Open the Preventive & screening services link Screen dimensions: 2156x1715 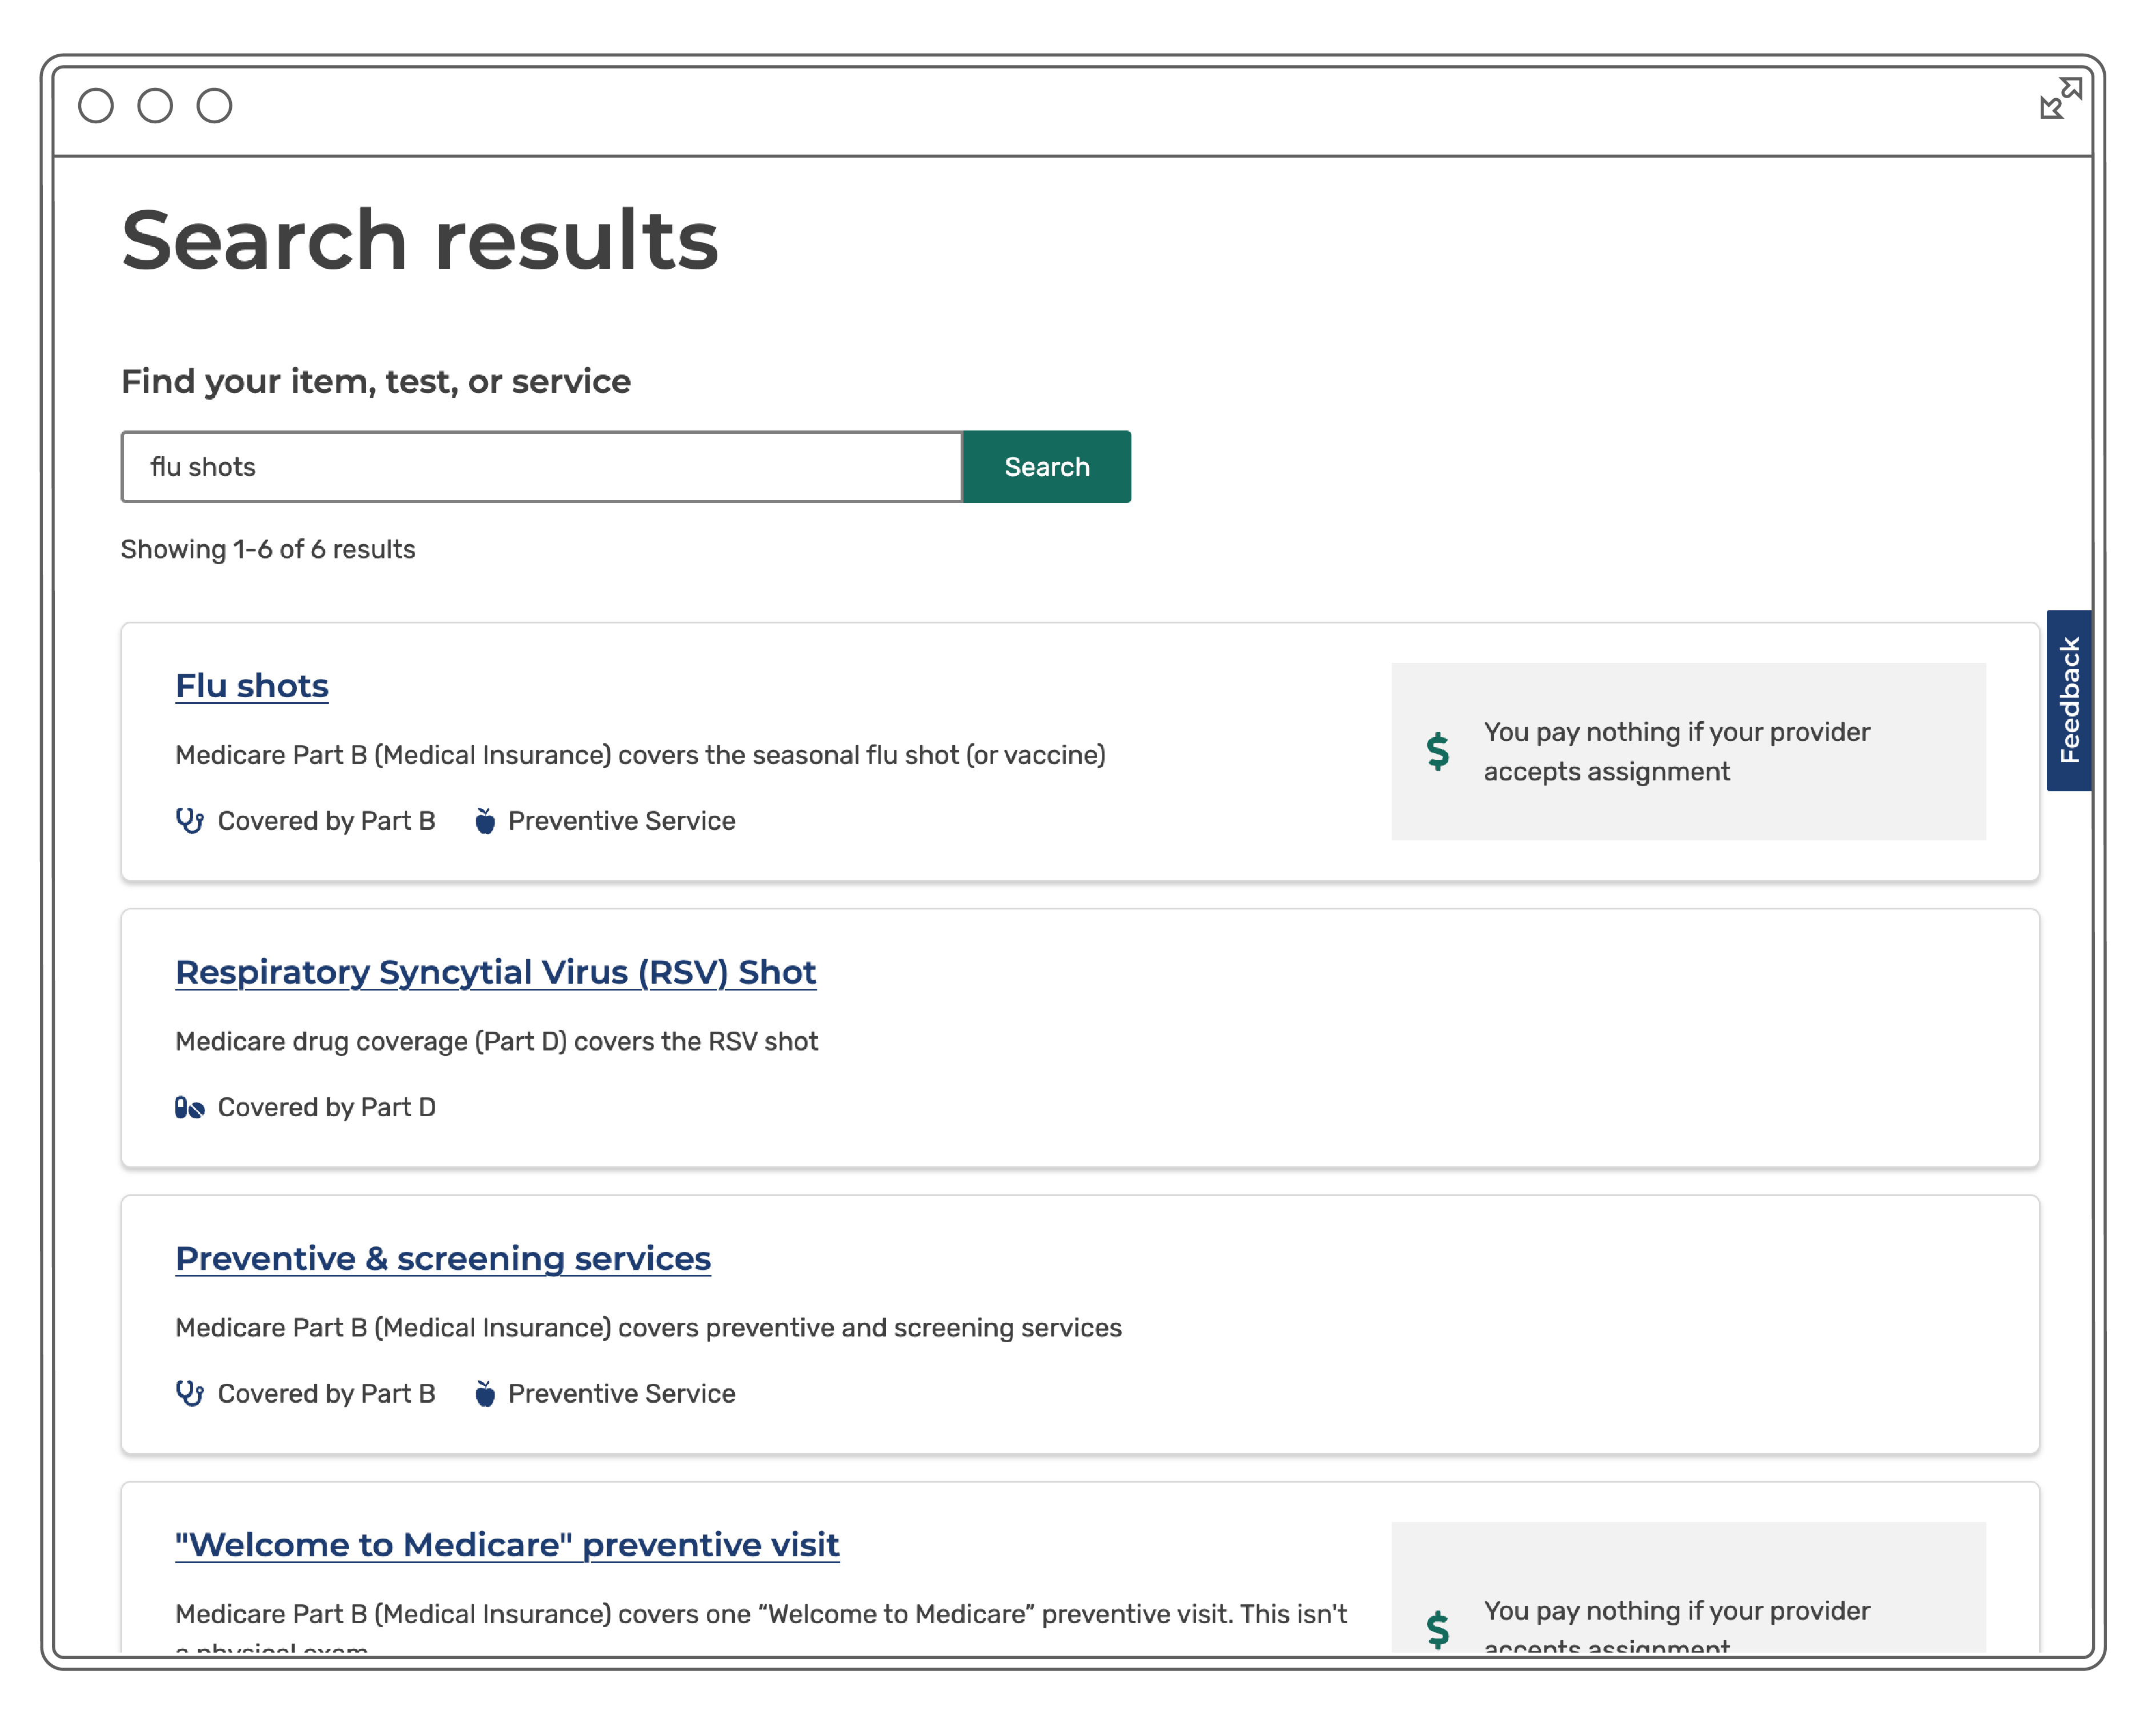(x=443, y=1258)
